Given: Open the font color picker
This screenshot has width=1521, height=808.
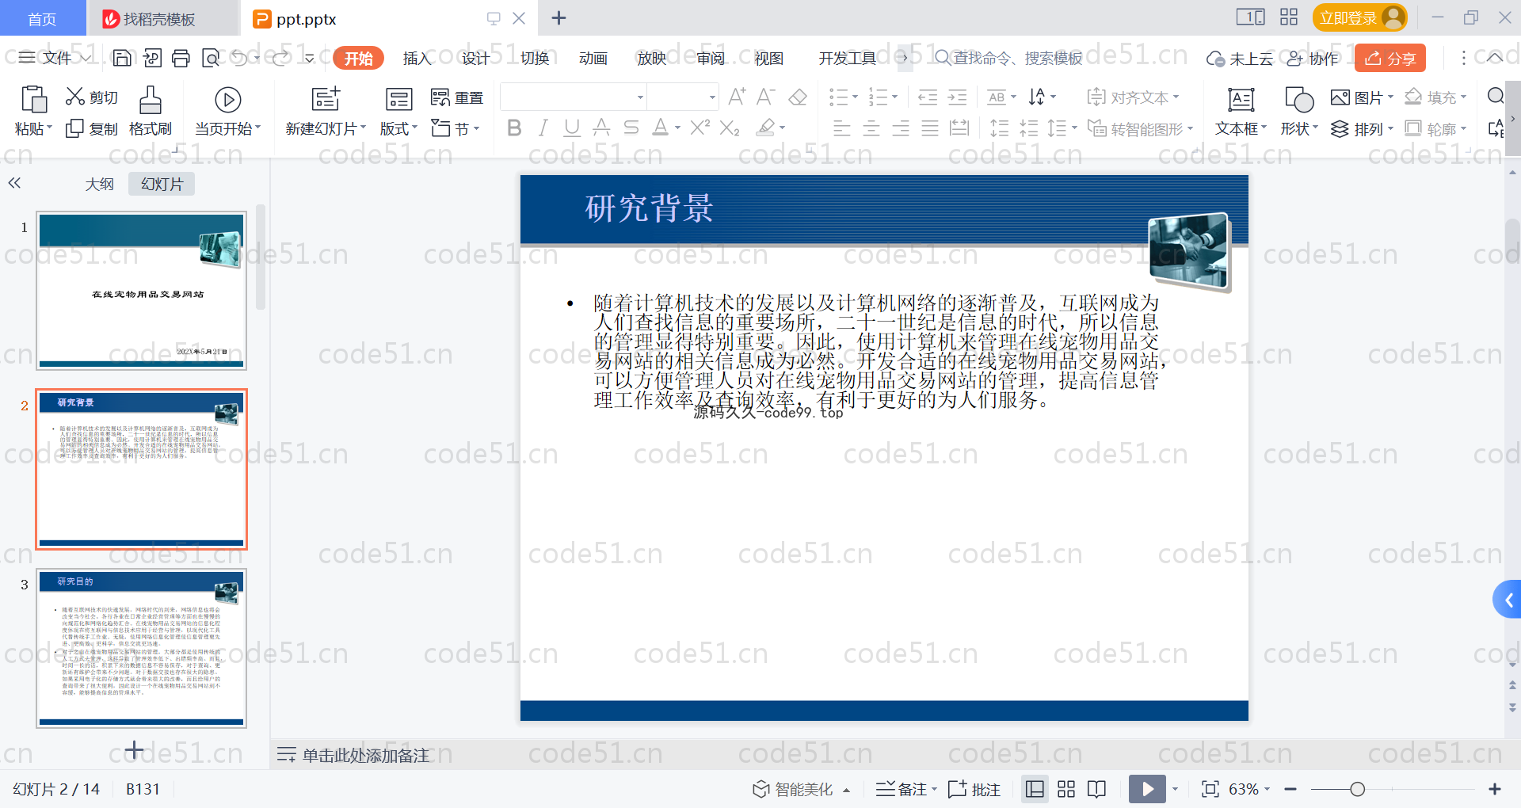Looking at the screenshot, I should (677, 128).
